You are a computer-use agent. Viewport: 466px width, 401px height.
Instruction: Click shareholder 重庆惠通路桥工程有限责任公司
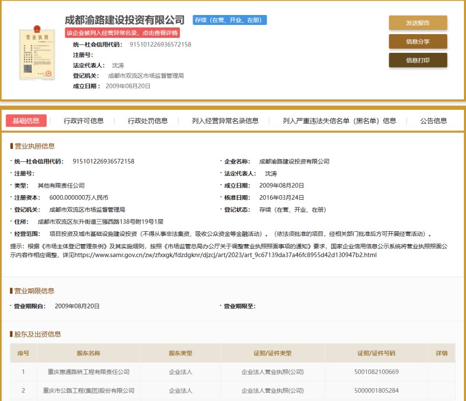coord(89,372)
